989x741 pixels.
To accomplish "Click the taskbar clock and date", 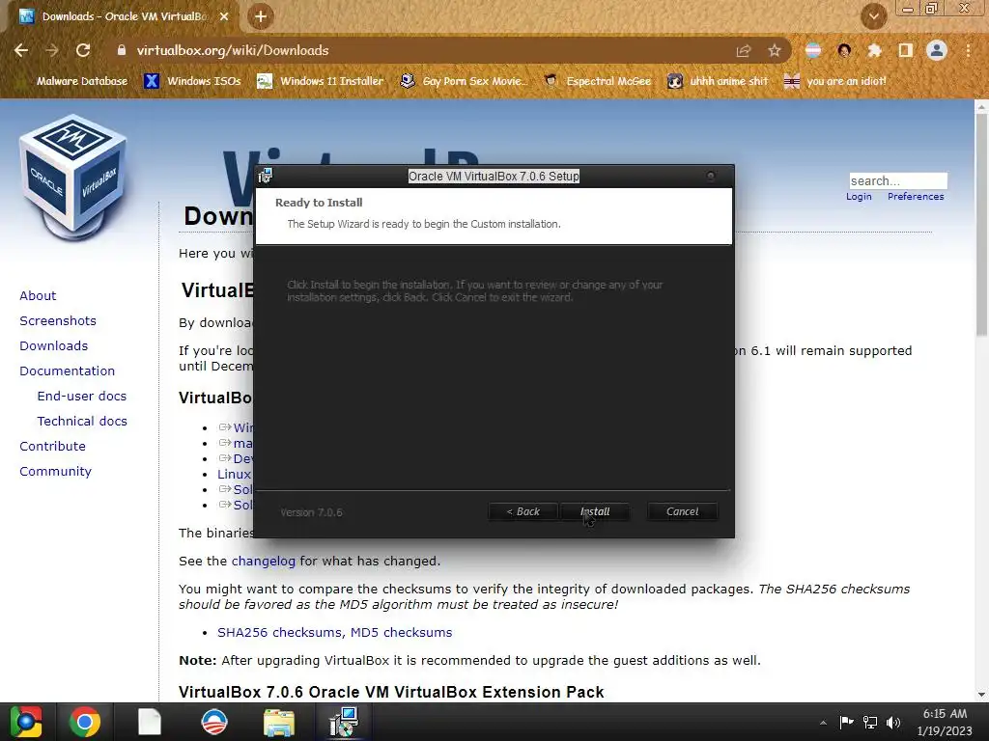I will [945, 722].
